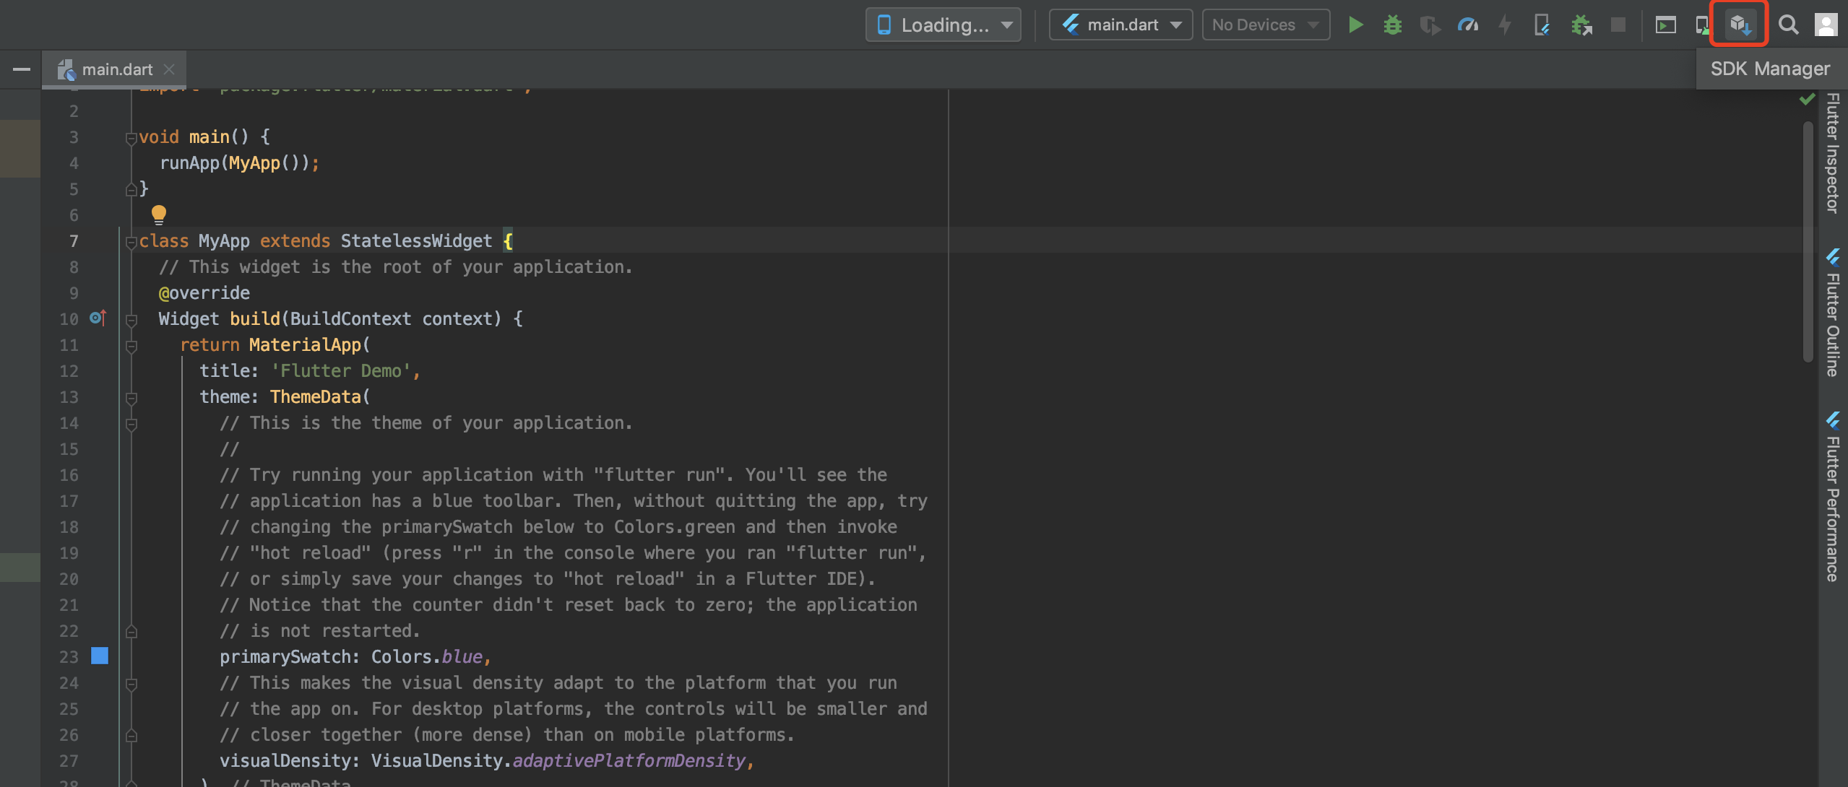Click the Flutter Attach phone icon
1848x787 pixels.
(x=1541, y=25)
